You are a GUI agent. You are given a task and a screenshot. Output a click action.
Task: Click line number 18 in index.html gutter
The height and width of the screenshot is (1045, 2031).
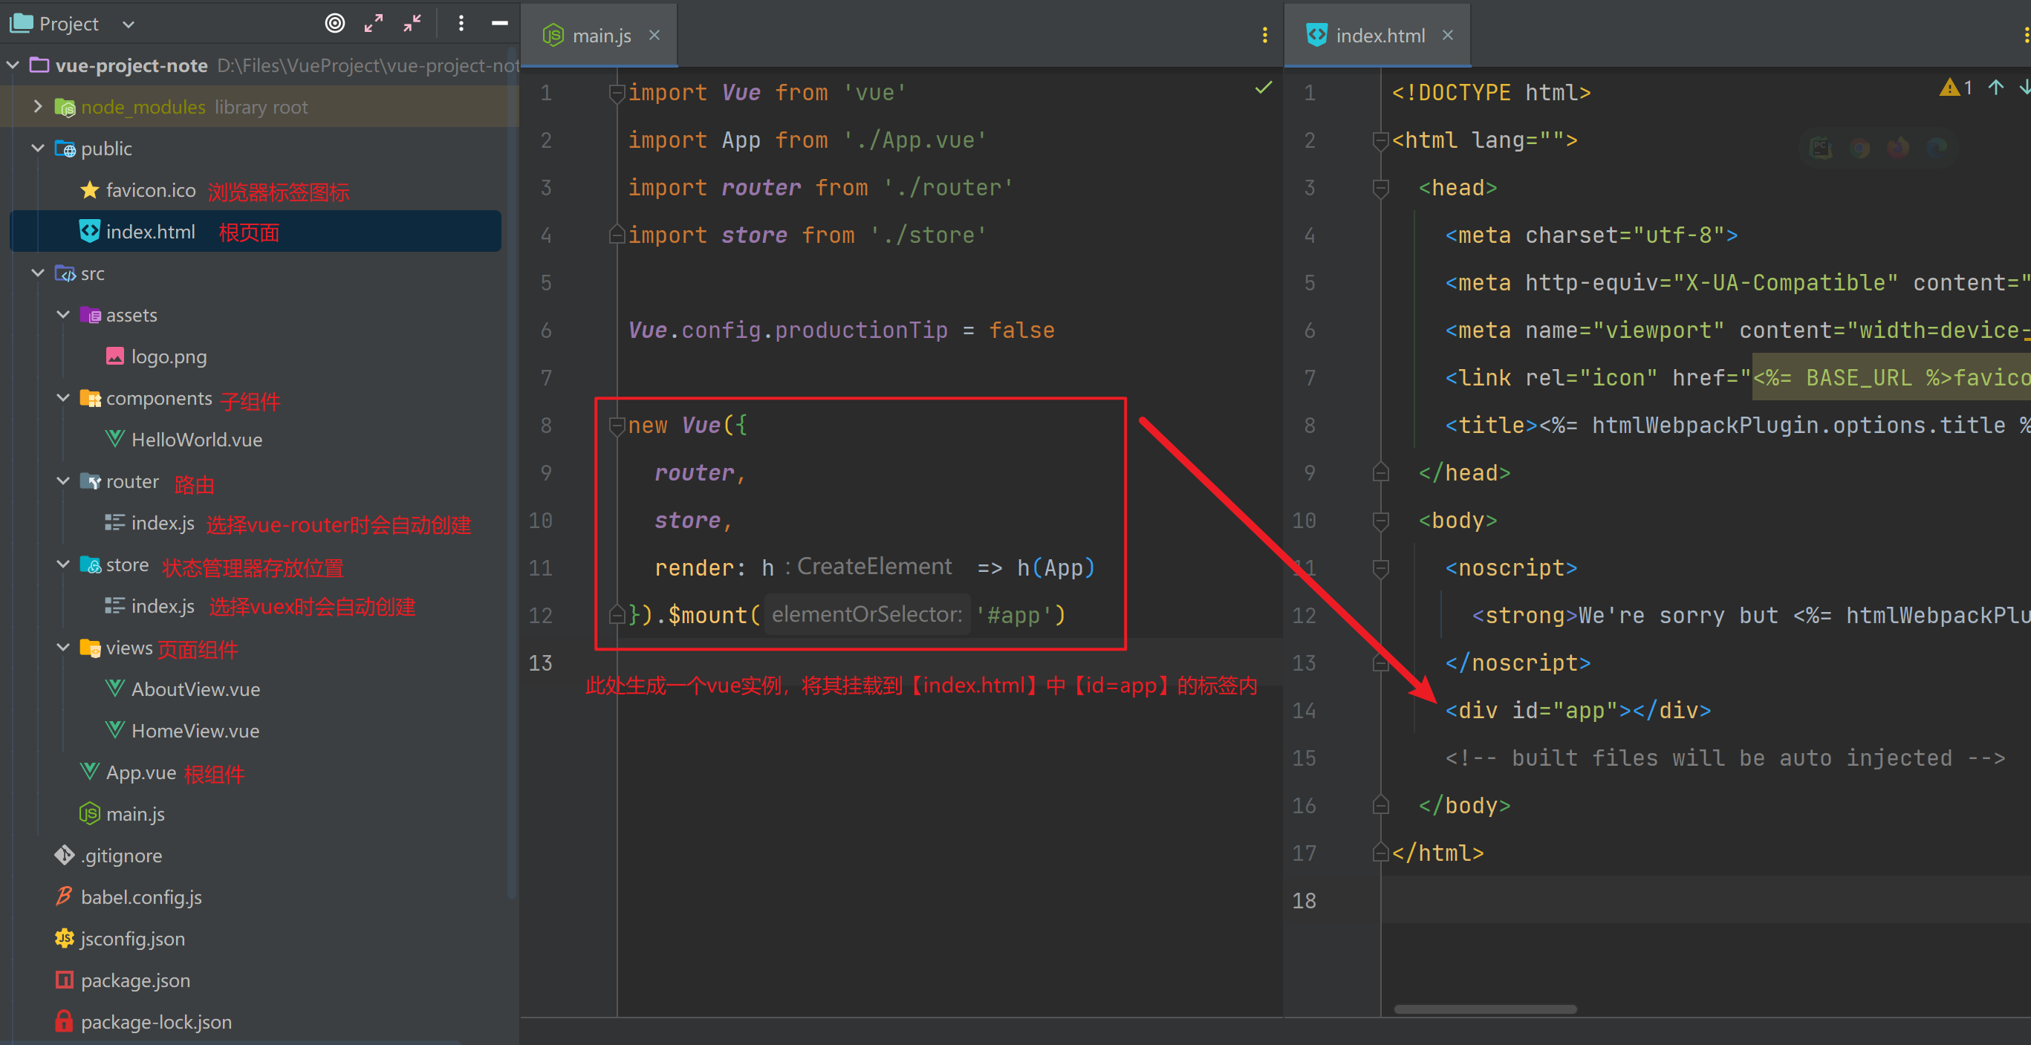click(x=1304, y=900)
